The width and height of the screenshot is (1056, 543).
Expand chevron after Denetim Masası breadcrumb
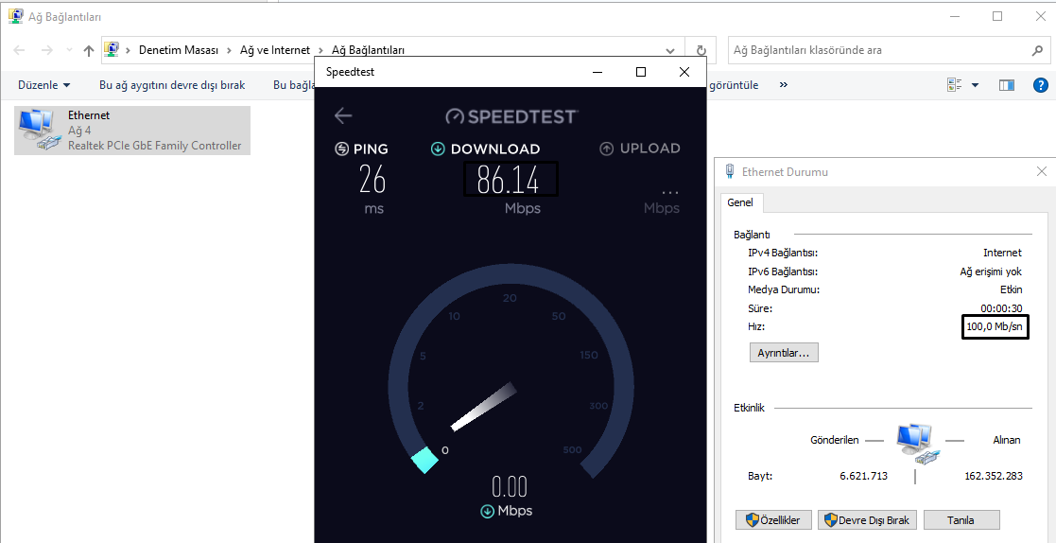(230, 50)
